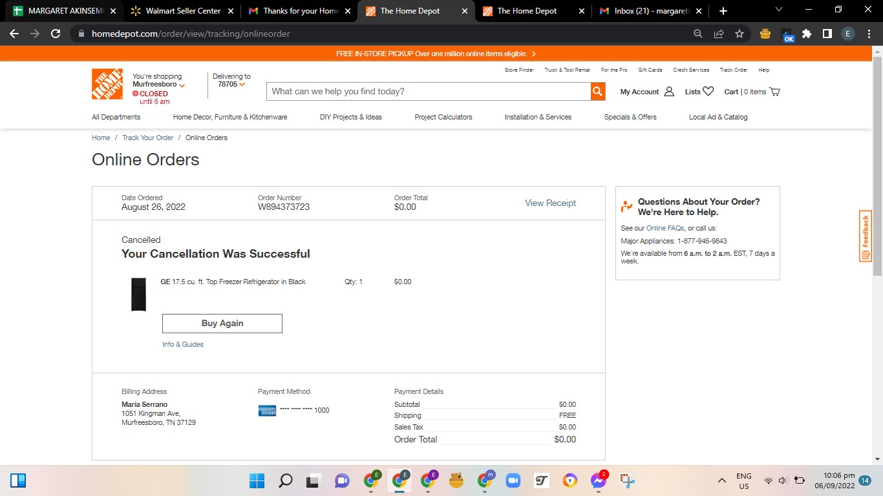
Task: Switch to the MARGARET AKINSEM spreadsheet tab
Action: click(65, 11)
